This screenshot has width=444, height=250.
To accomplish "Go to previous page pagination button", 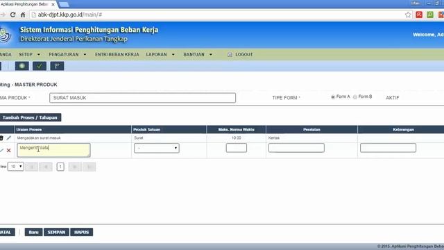I will pyautogui.click(x=46, y=167).
